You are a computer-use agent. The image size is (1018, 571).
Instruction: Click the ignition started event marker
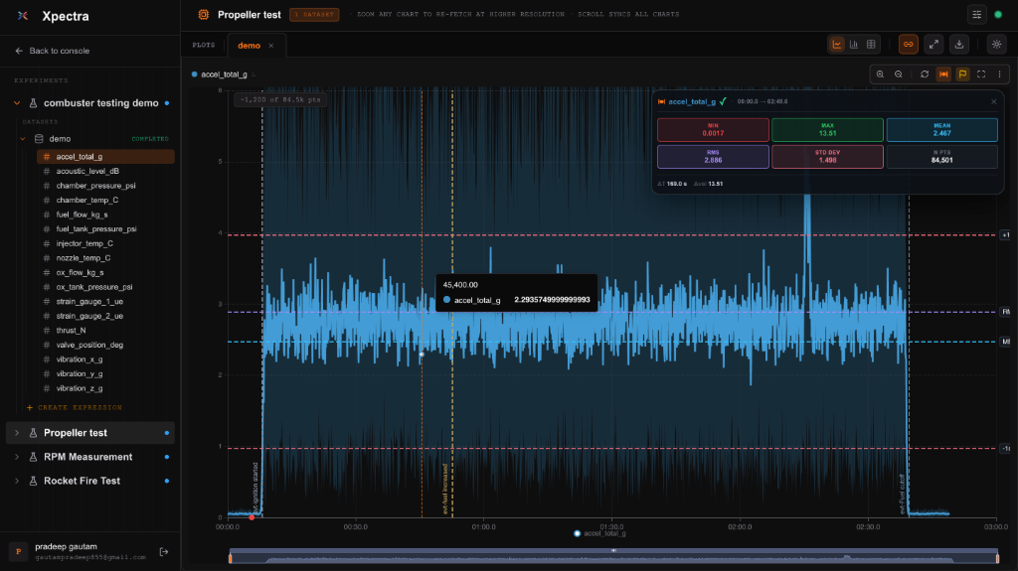tap(255, 488)
